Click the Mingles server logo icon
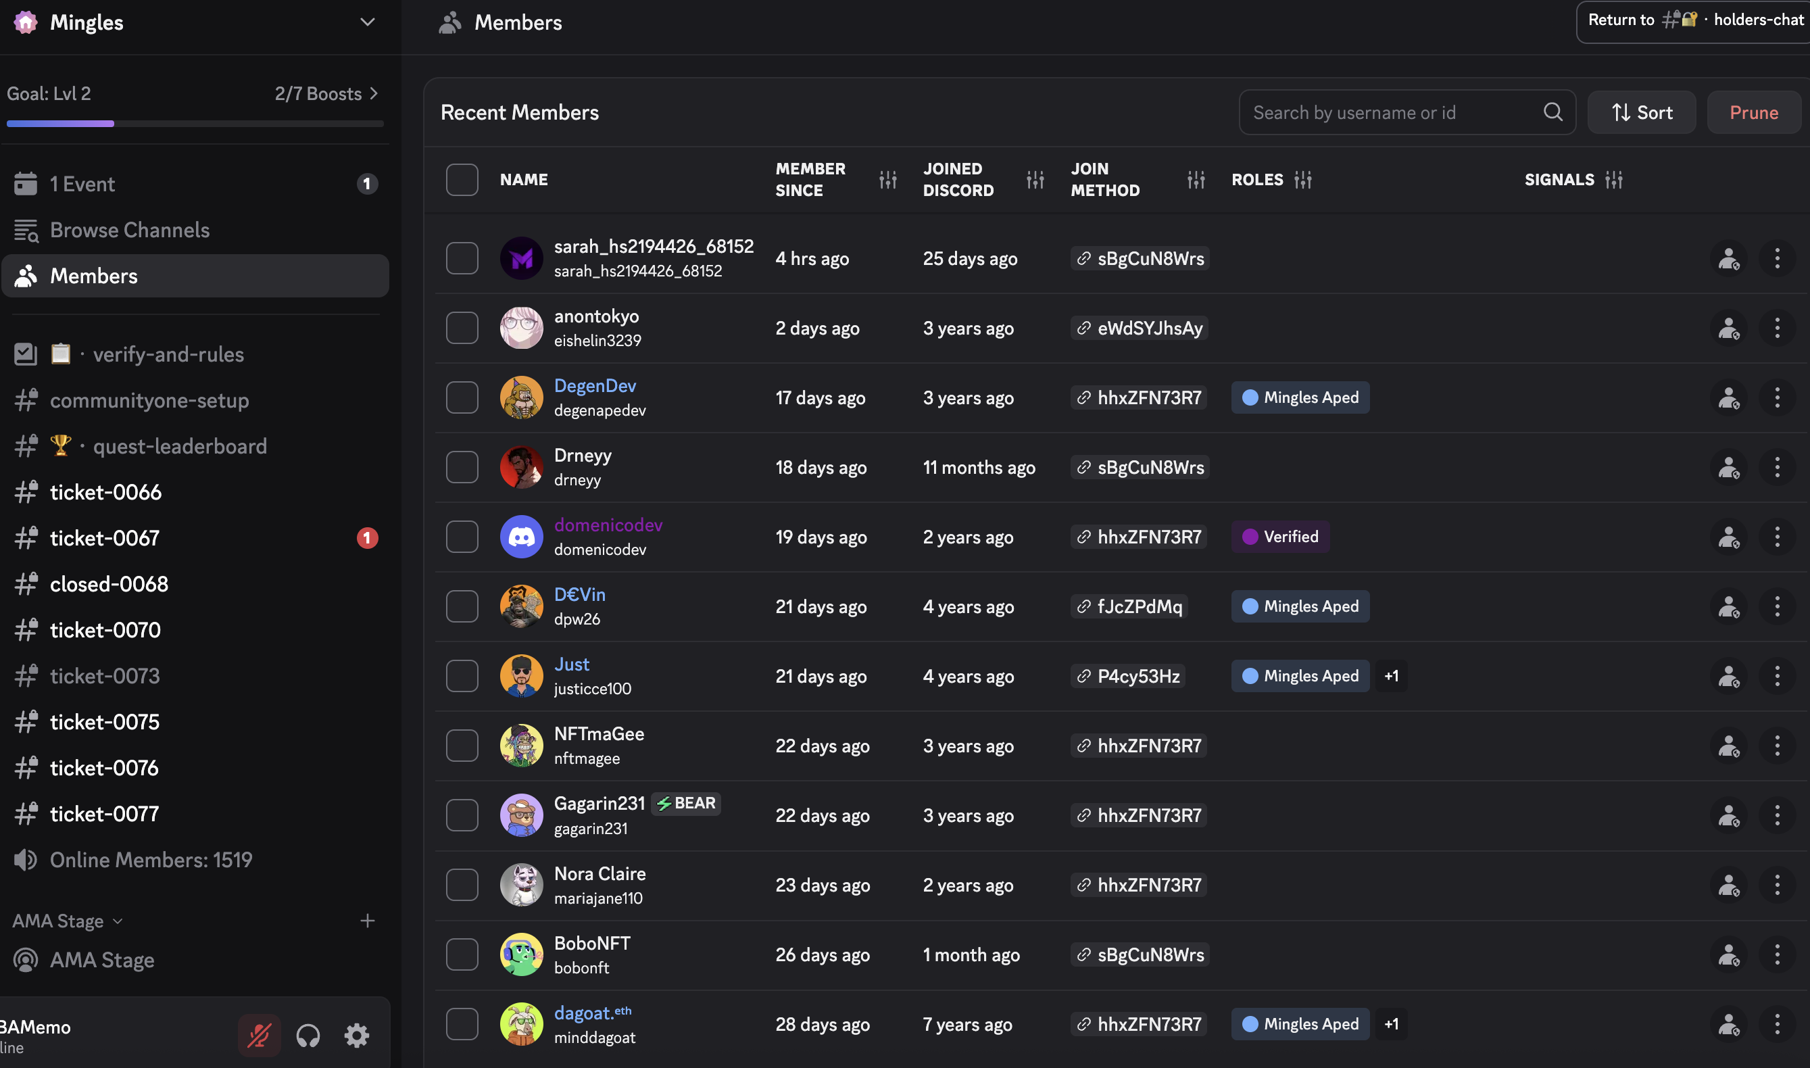This screenshot has height=1068, width=1810. (25, 22)
